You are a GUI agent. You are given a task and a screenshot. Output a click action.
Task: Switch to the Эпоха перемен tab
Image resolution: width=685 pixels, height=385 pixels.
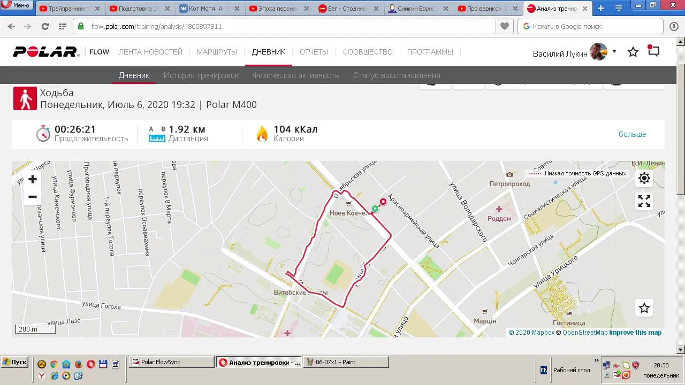point(279,9)
